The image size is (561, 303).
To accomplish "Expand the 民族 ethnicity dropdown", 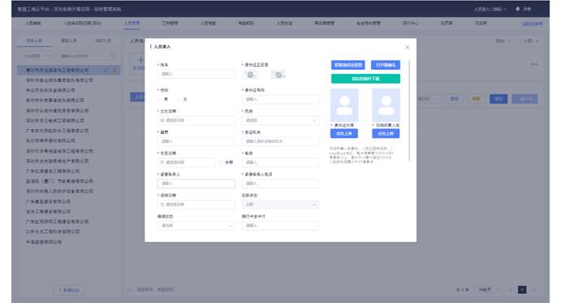I will (x=280, y=120).
